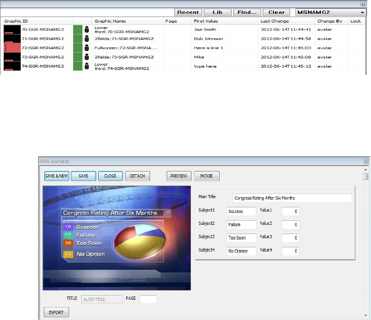This screenshot has height=320, width=371.
Task: Click the scrollbar thumb in AMG Journalist
Action: pyautogui.click(x=365, y=177)
